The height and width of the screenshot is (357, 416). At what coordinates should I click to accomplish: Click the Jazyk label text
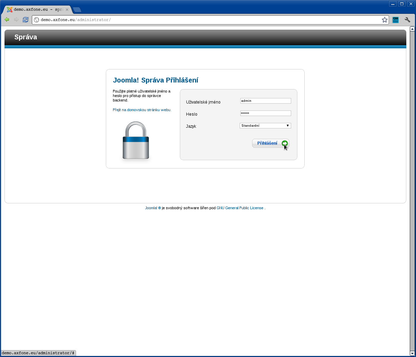pos(191,126)
